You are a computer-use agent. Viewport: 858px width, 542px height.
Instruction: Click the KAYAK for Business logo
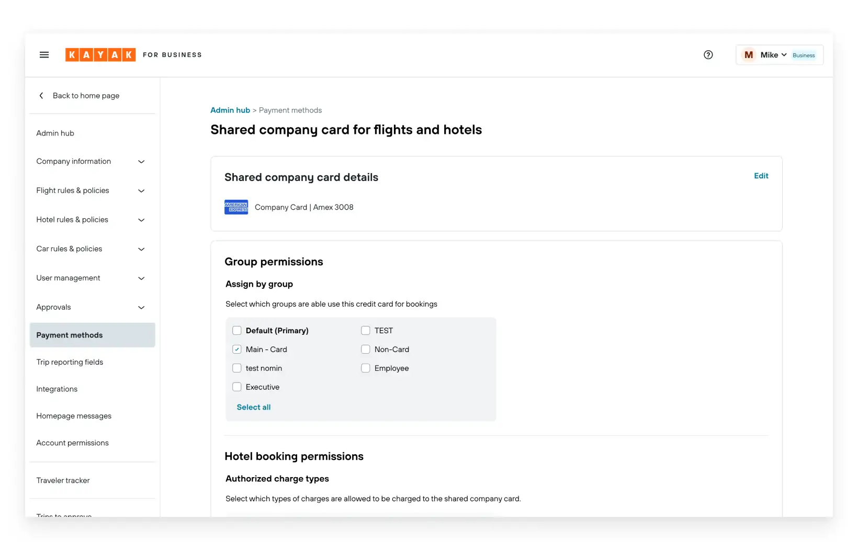100,54
